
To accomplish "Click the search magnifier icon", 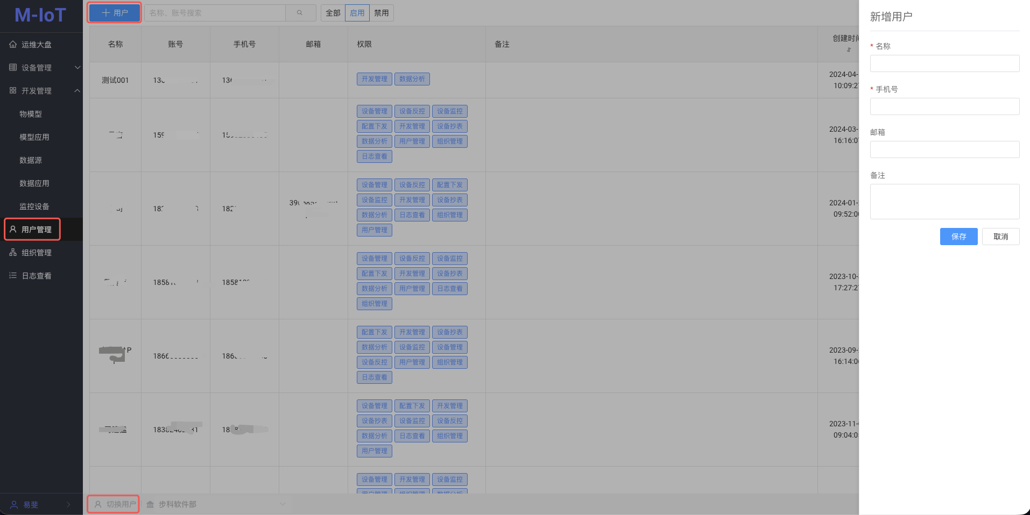I will (300, 13).
